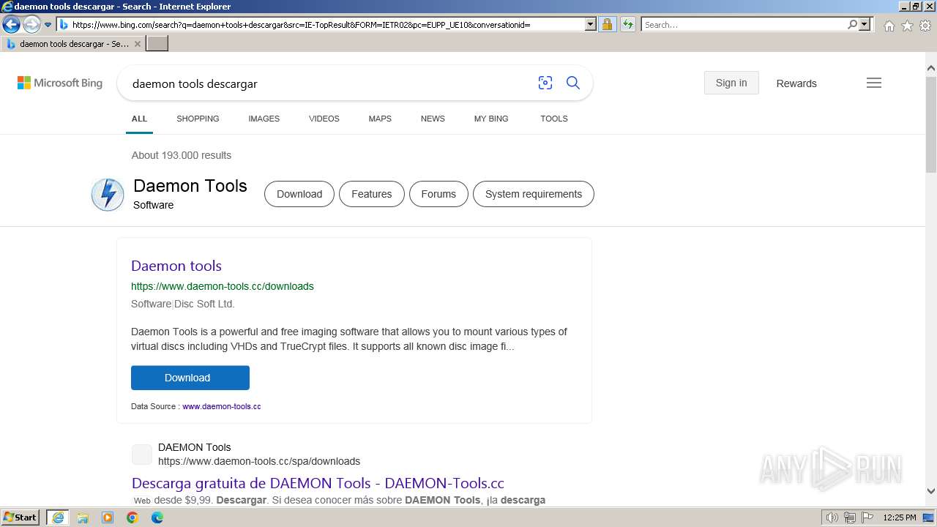Open the Windows Start button
The height and width of the screenshot is (527, 937).
20,517
